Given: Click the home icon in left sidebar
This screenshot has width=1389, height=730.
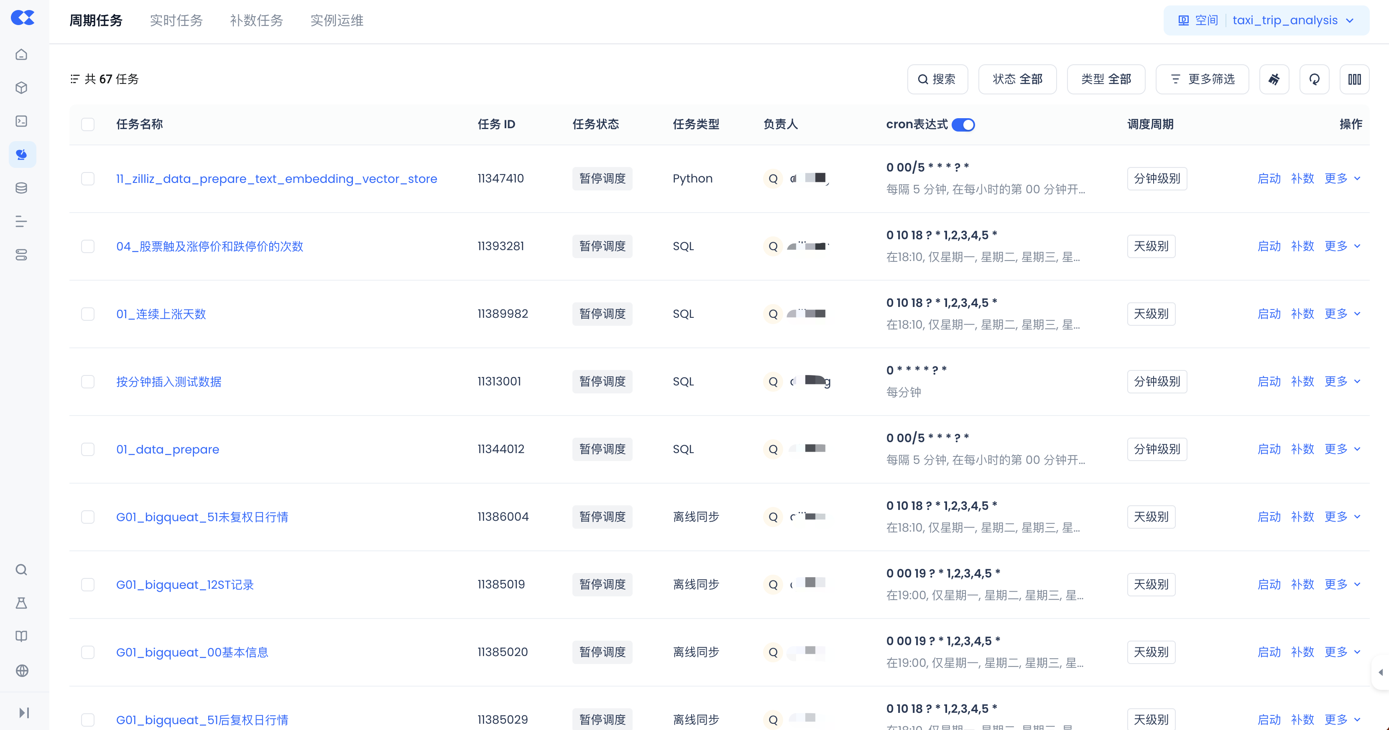Looking at the screenshot, I should pos(22,54).
